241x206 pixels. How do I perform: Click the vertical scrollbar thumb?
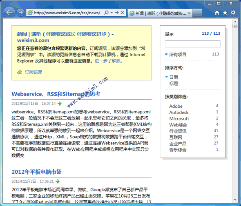coord(235,26)
